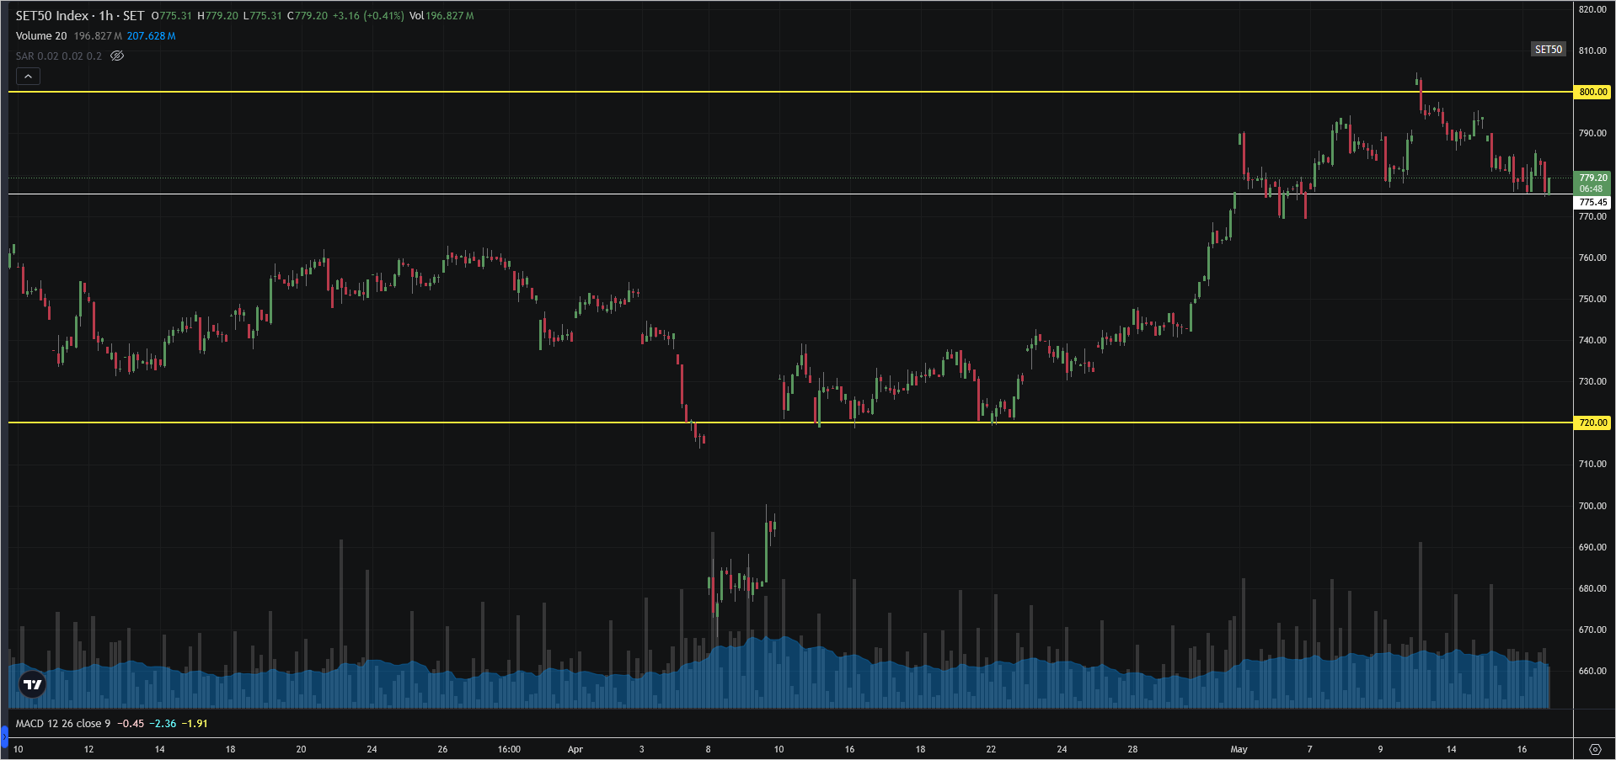Select the yellow 800.00 price line label
Viewport: 1616px width, 760px height.
1592,92
